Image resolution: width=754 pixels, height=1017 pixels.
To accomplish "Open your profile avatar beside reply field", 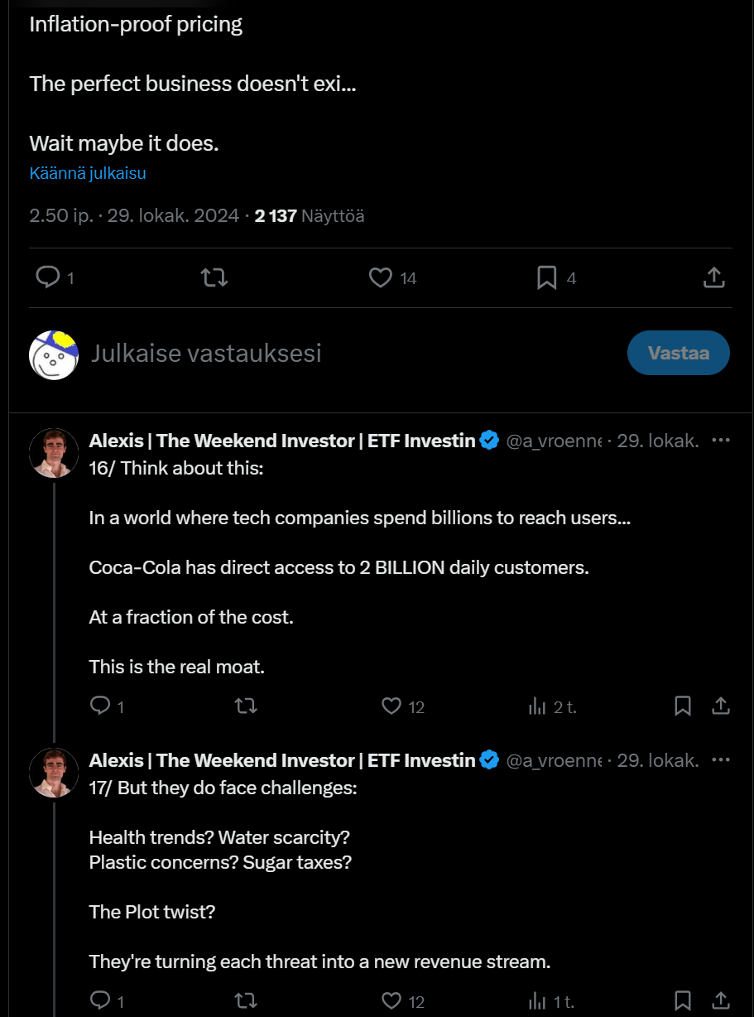I will pos(54,354).
